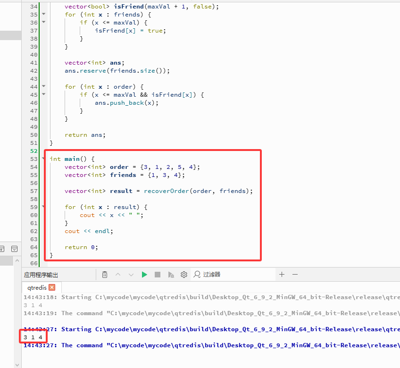400x368 pixels.
Task: Click 'int main() {' on line 53
Action: tap(72, 159)
